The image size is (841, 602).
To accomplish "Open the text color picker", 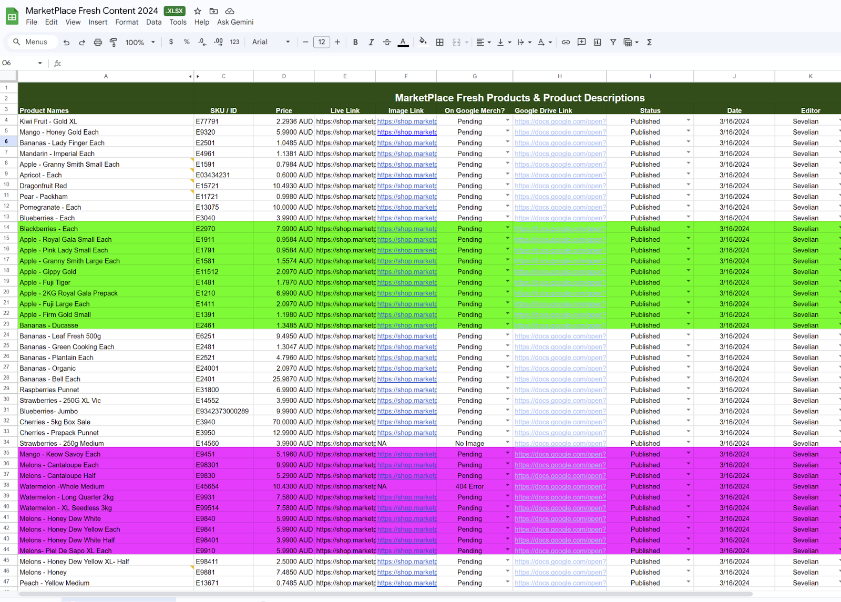I will click(403, 42).
